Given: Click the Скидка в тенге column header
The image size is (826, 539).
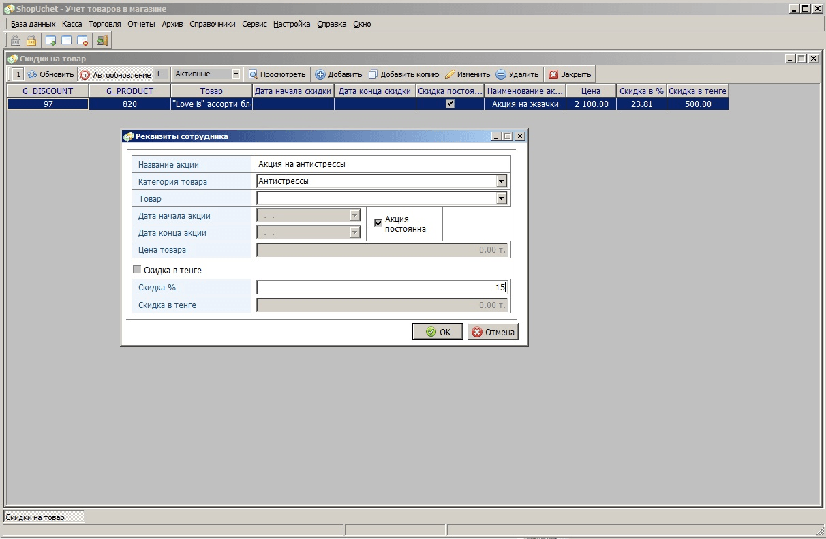Looking at the screenshot, I should pyautogui.click(x=698, y=91).
